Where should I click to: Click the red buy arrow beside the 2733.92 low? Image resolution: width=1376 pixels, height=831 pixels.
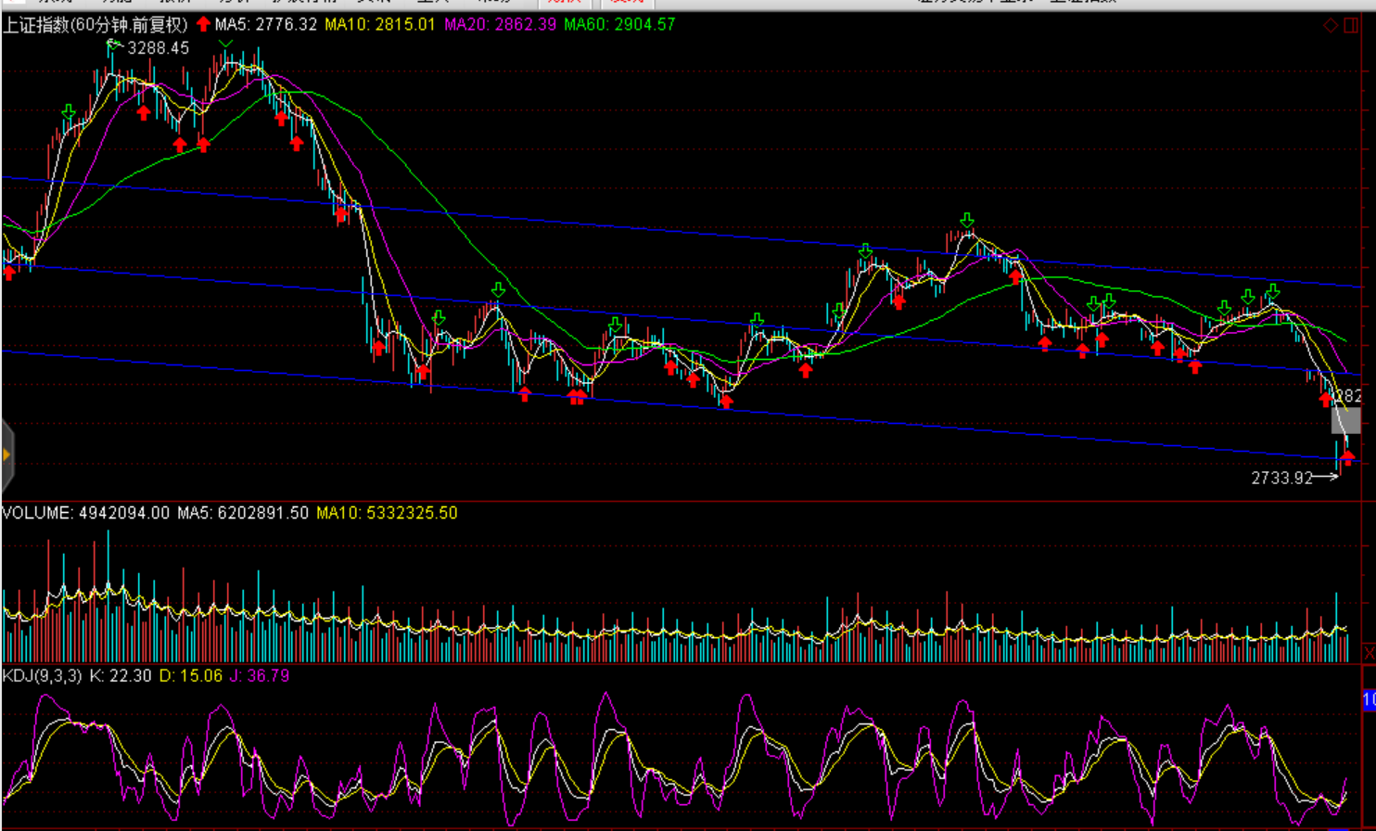tap(1347, 457)
